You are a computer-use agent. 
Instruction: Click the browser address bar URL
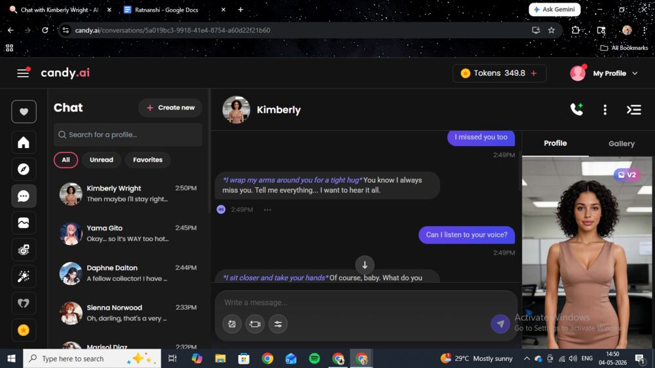point(172,30)
